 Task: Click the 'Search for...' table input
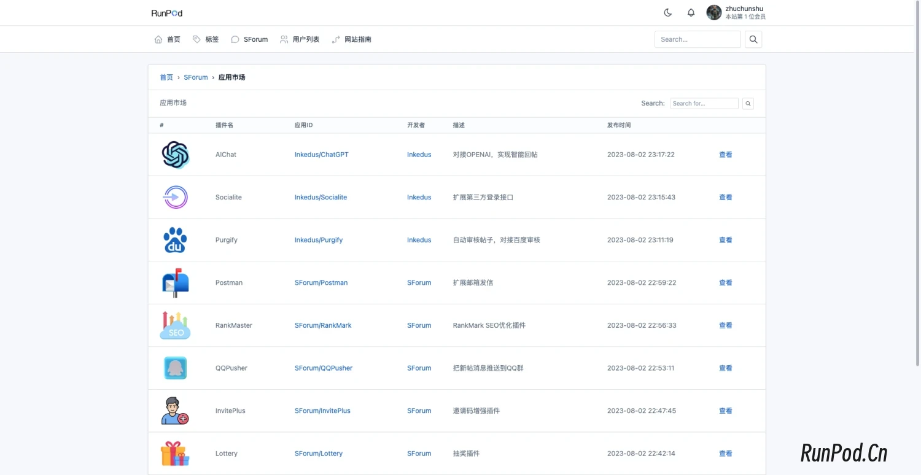(x=704, y=104)
